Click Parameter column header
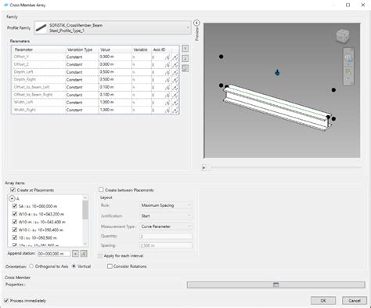Image resolution: width=371 pixels, height=308 pixels. 38,49
